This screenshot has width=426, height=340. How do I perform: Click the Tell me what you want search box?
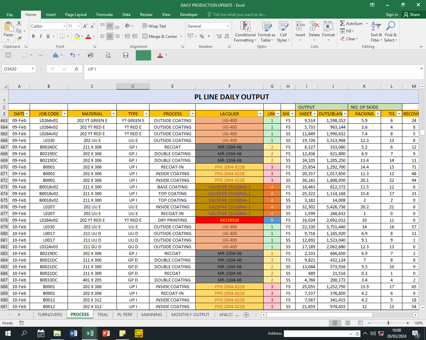pyautogui.click(x=239, y=15)
